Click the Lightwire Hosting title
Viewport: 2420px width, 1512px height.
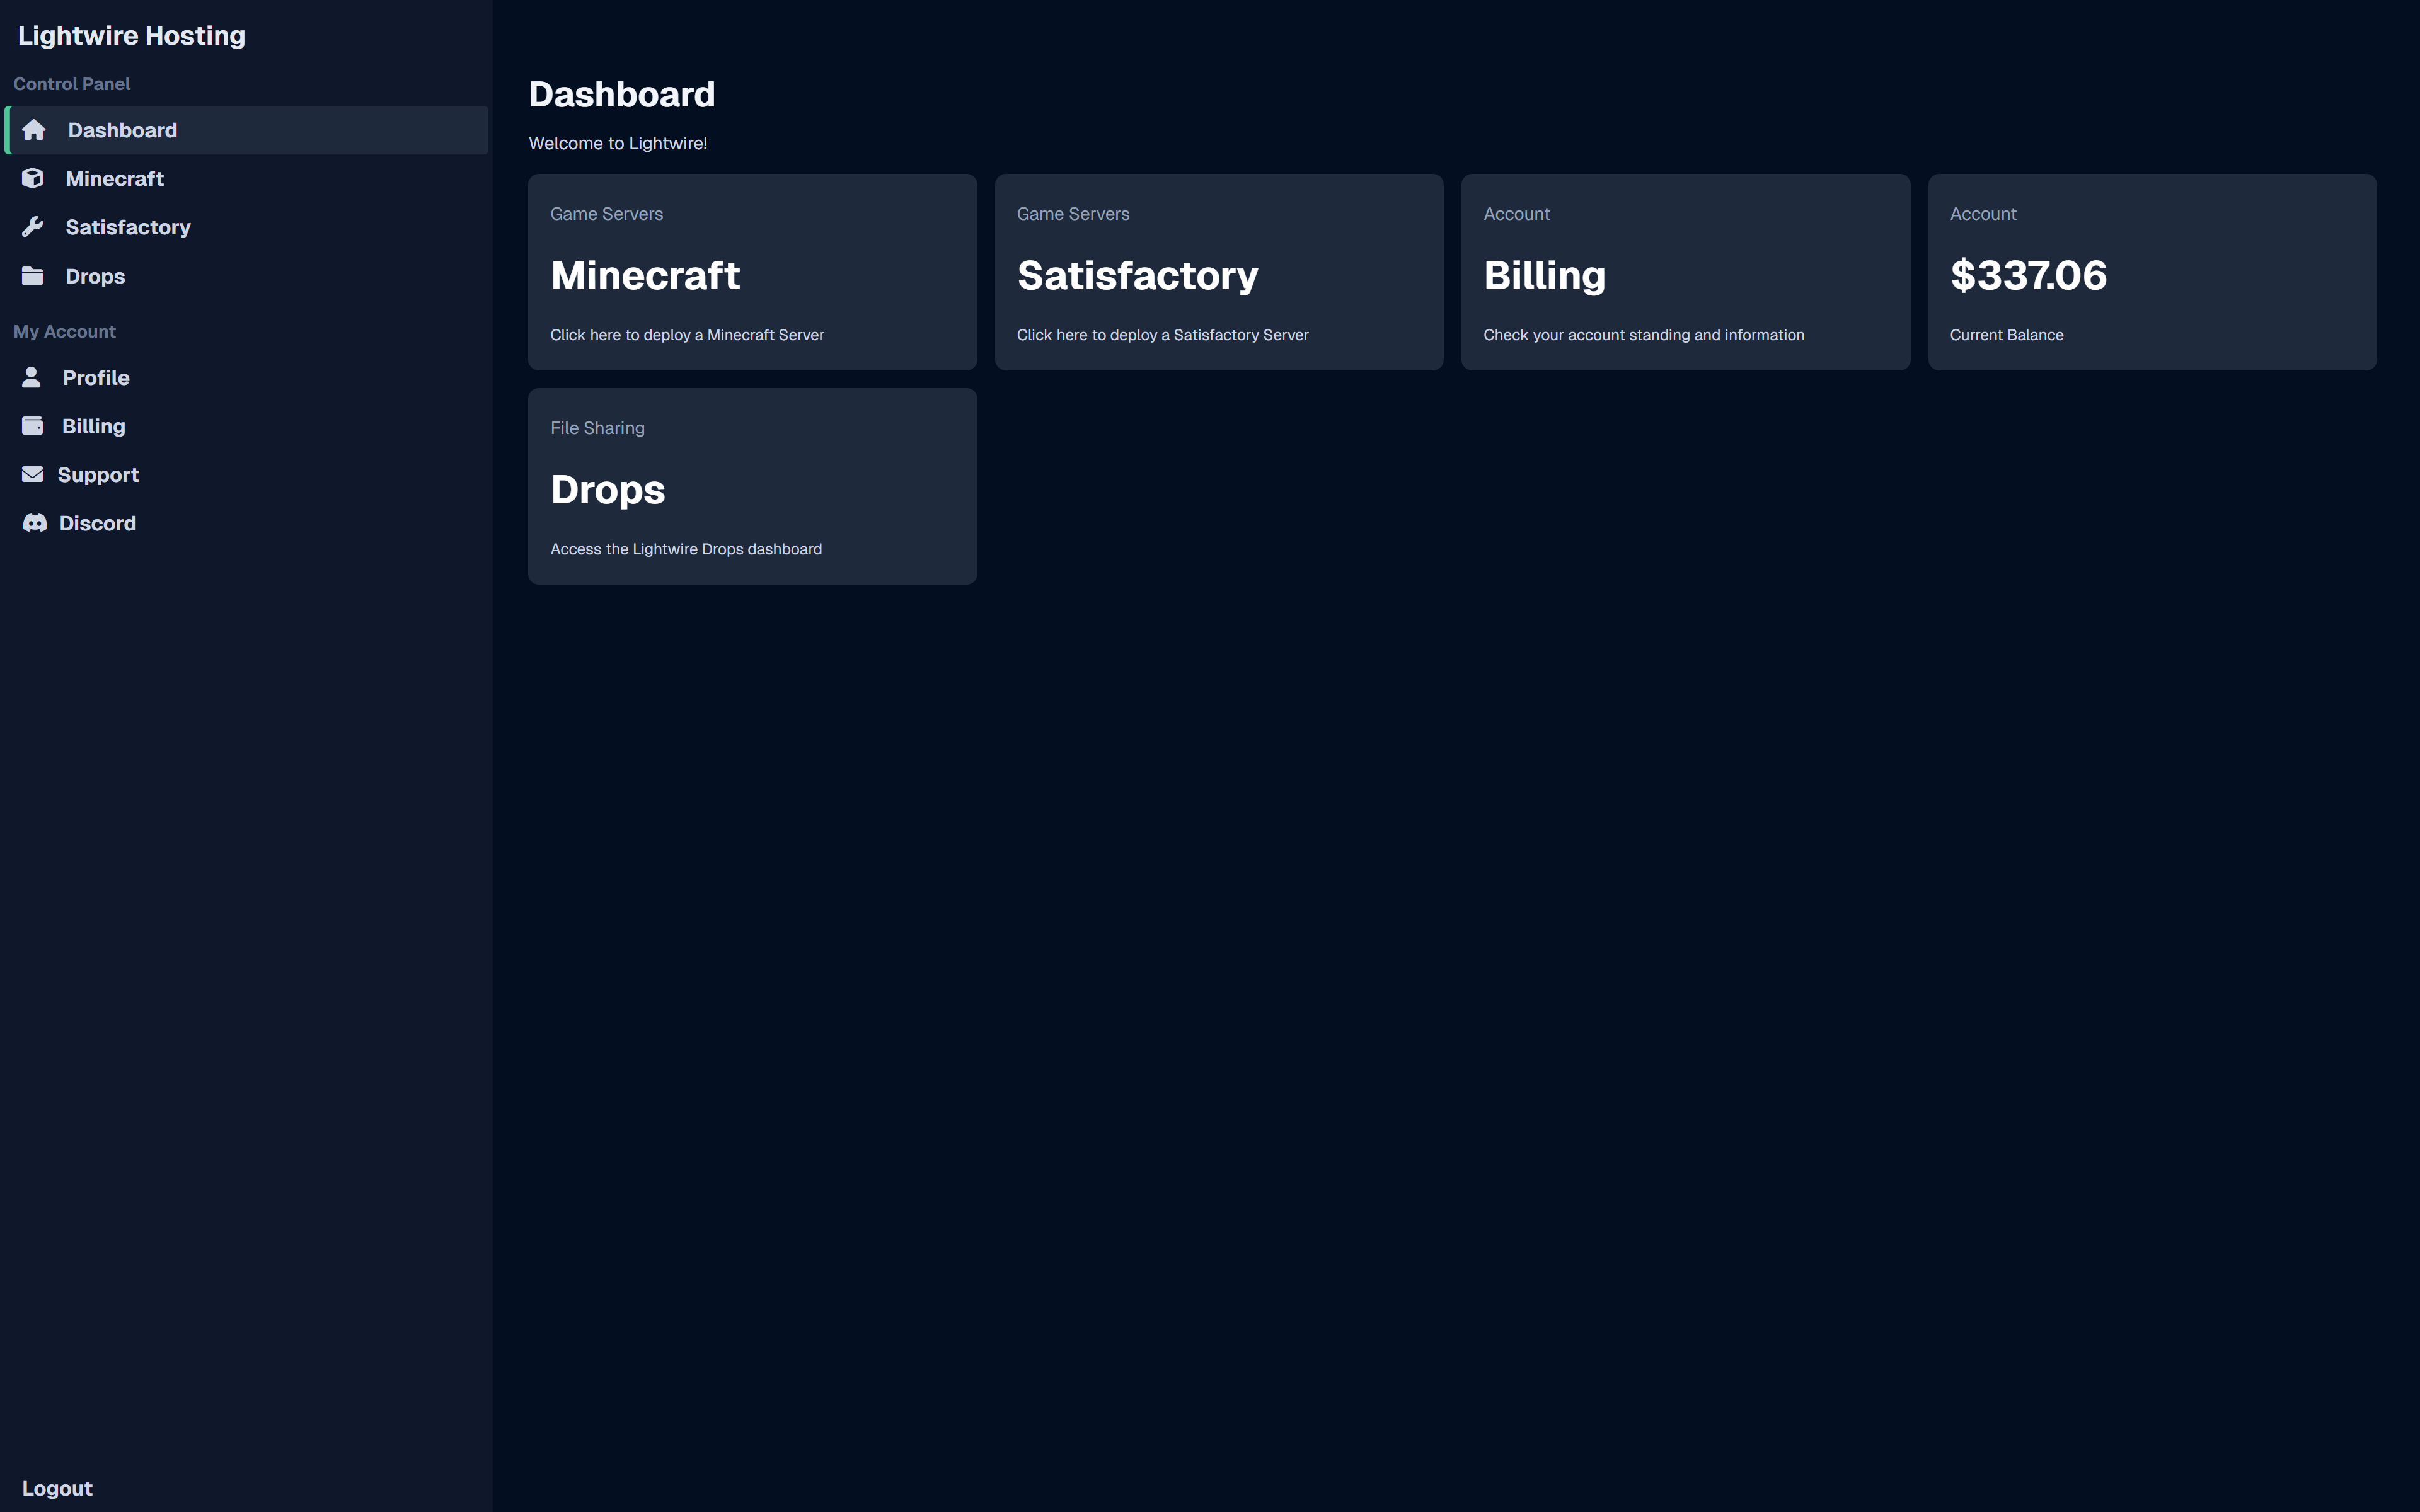click(131, 36)
